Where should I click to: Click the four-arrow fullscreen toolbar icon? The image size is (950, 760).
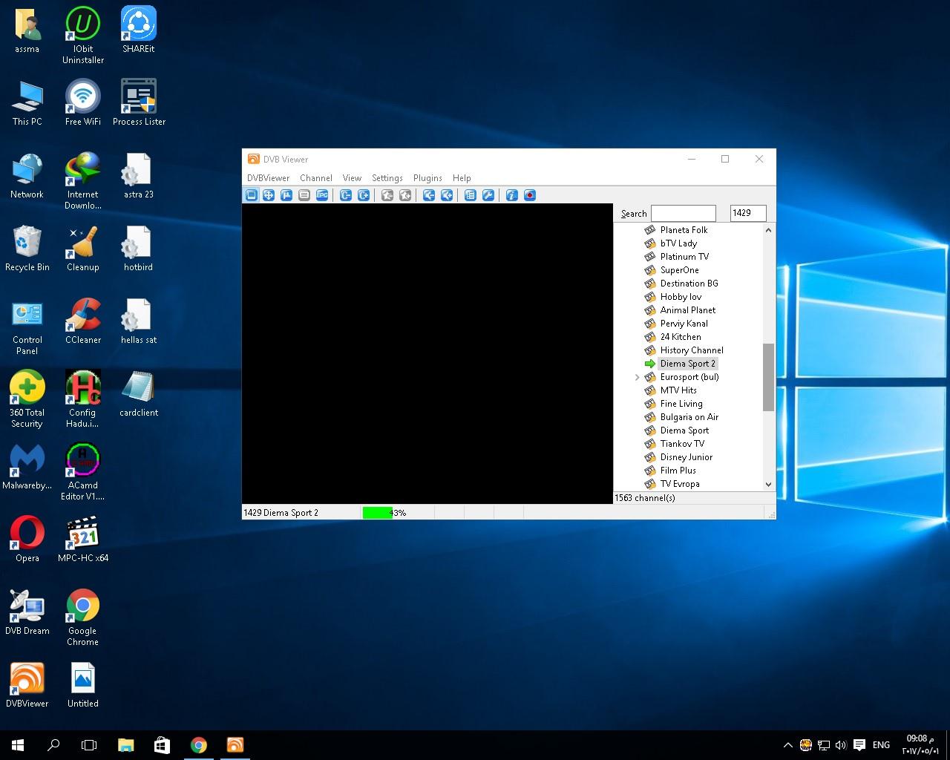click(269, 195)
